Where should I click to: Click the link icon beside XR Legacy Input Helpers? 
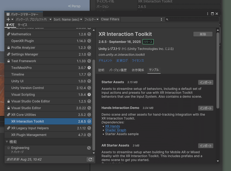(x=9, y=128)
